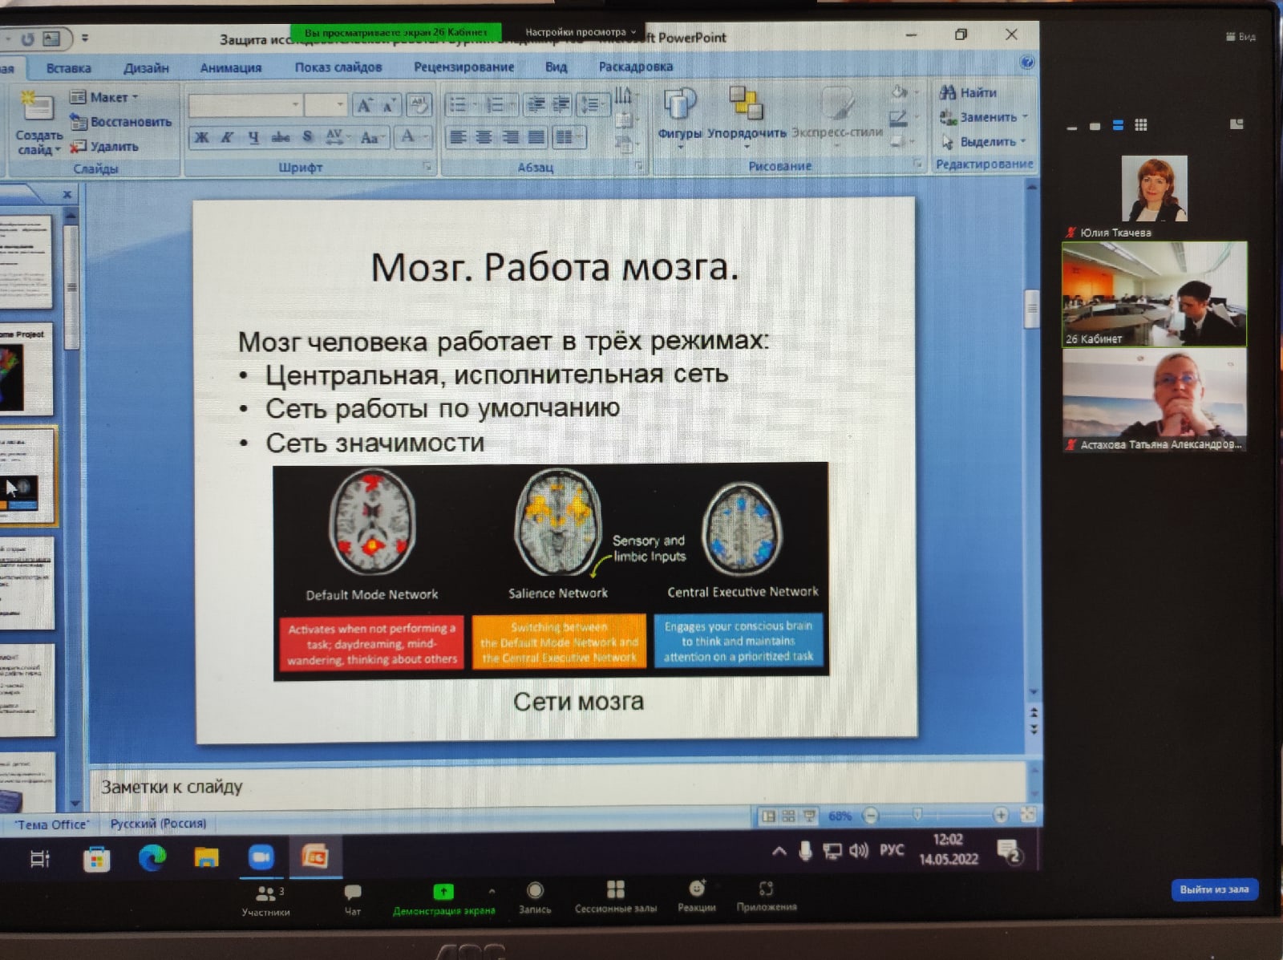Open Microsoft Edge from the taskbar
Screen dimensions: 1283x960
151,858
